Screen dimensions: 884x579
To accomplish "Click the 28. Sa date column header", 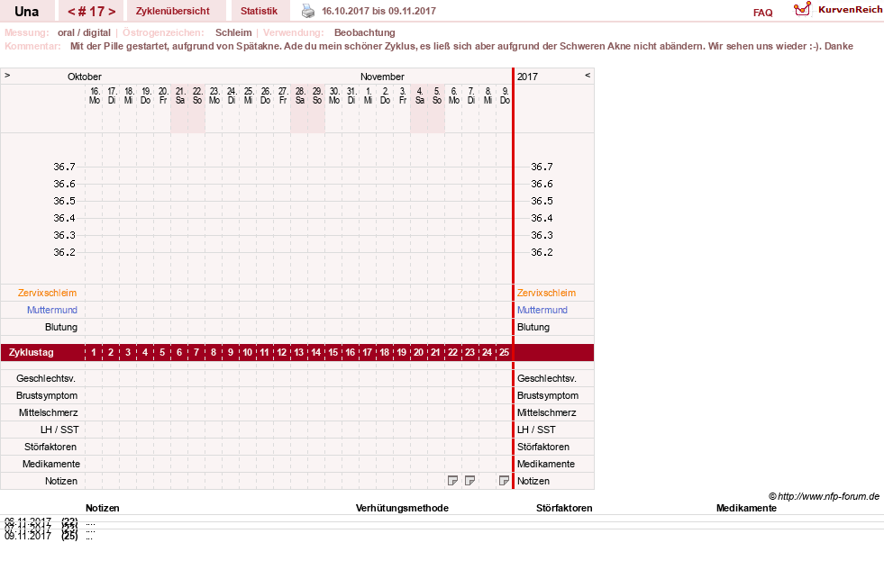I will click(x=299, y=95).
